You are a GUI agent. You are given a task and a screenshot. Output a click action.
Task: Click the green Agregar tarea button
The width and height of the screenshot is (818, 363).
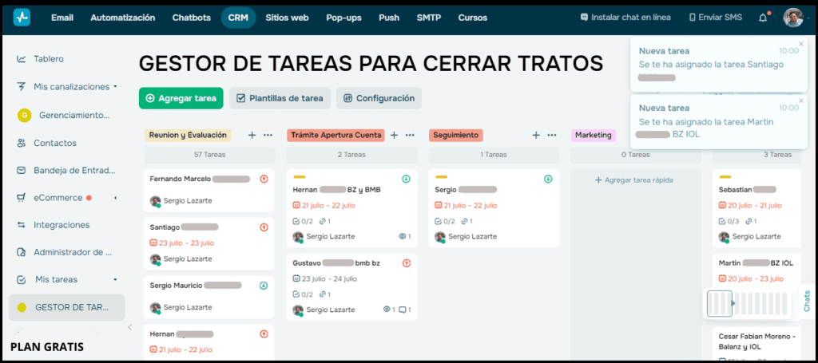pos(181,98)
